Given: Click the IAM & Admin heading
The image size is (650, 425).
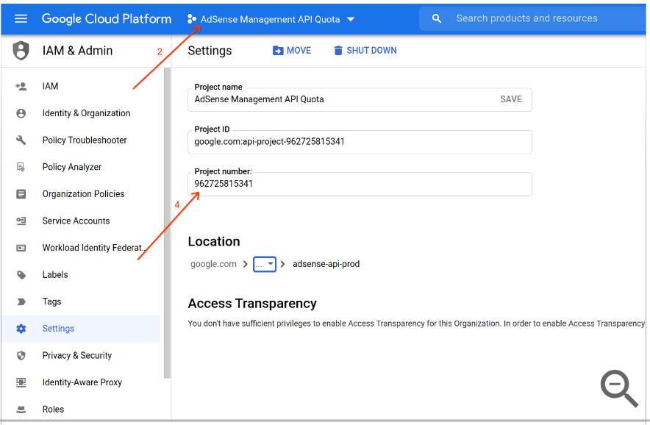Looking at the screenshot, I should point(77,51).
